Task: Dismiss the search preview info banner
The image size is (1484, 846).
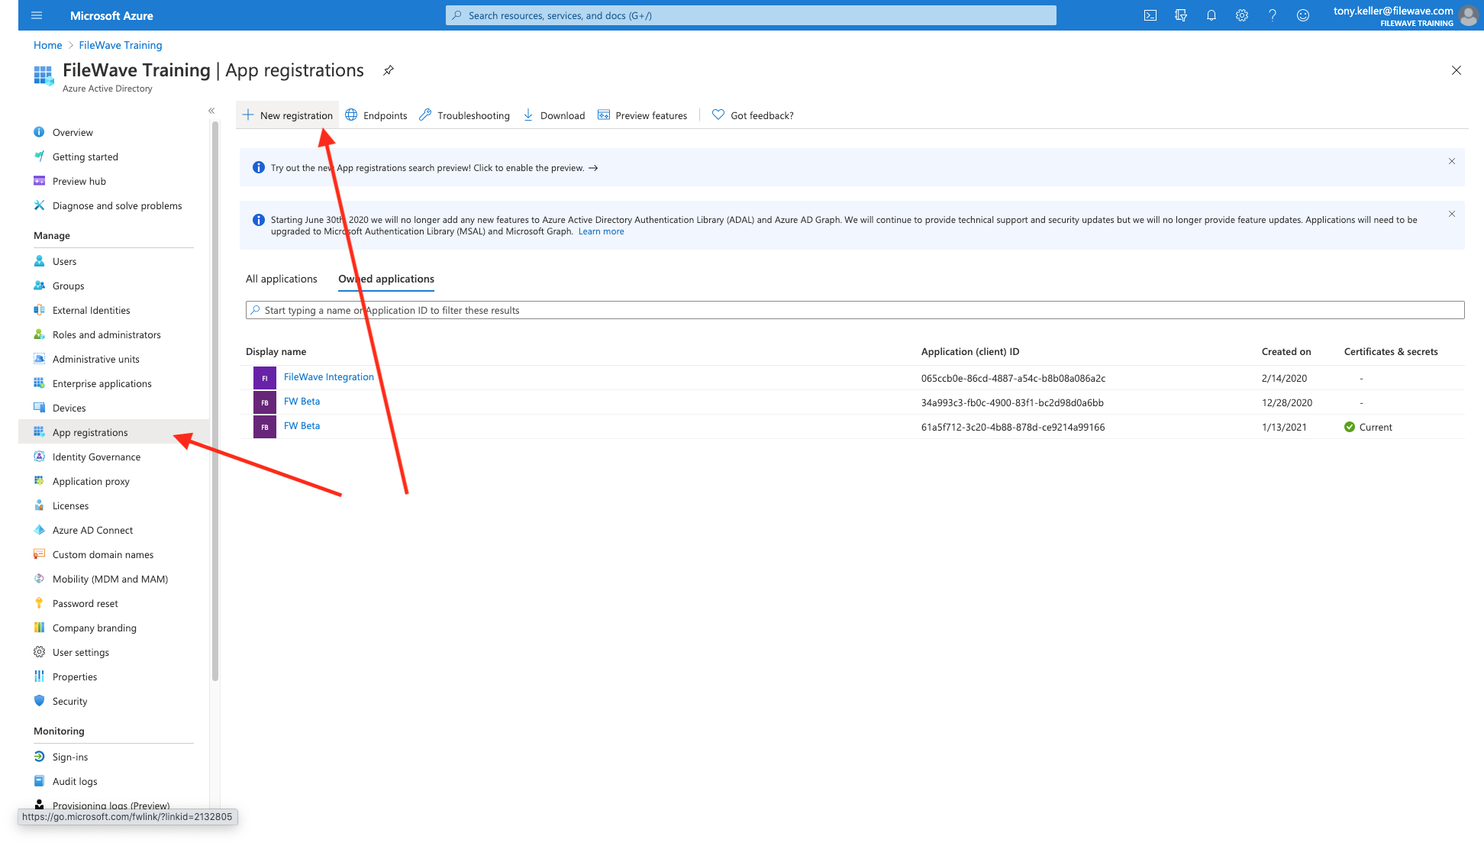Action: (x=1452, y=161)
